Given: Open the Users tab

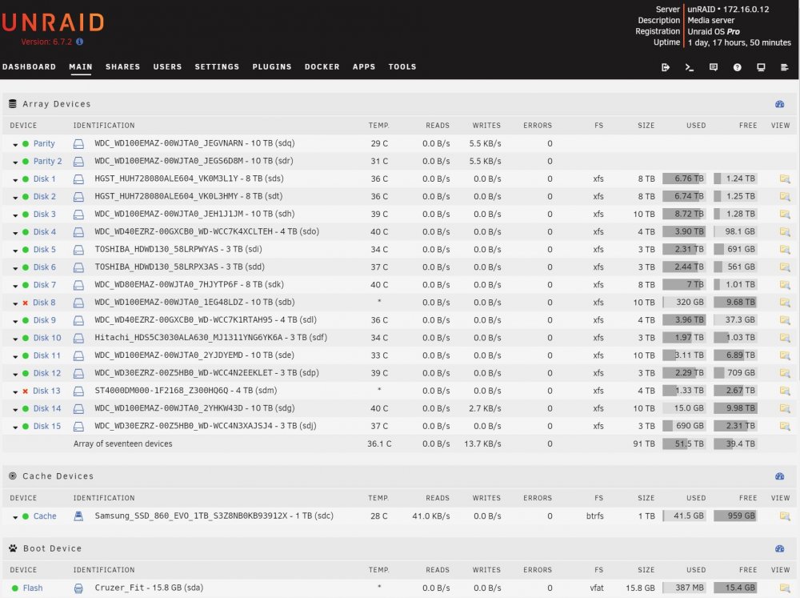Looking at the screenshot, I should point(167,67).
